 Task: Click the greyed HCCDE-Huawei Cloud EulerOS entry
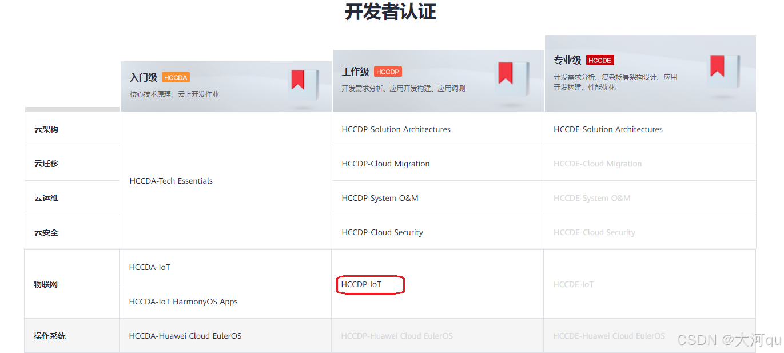coord(609,336)
